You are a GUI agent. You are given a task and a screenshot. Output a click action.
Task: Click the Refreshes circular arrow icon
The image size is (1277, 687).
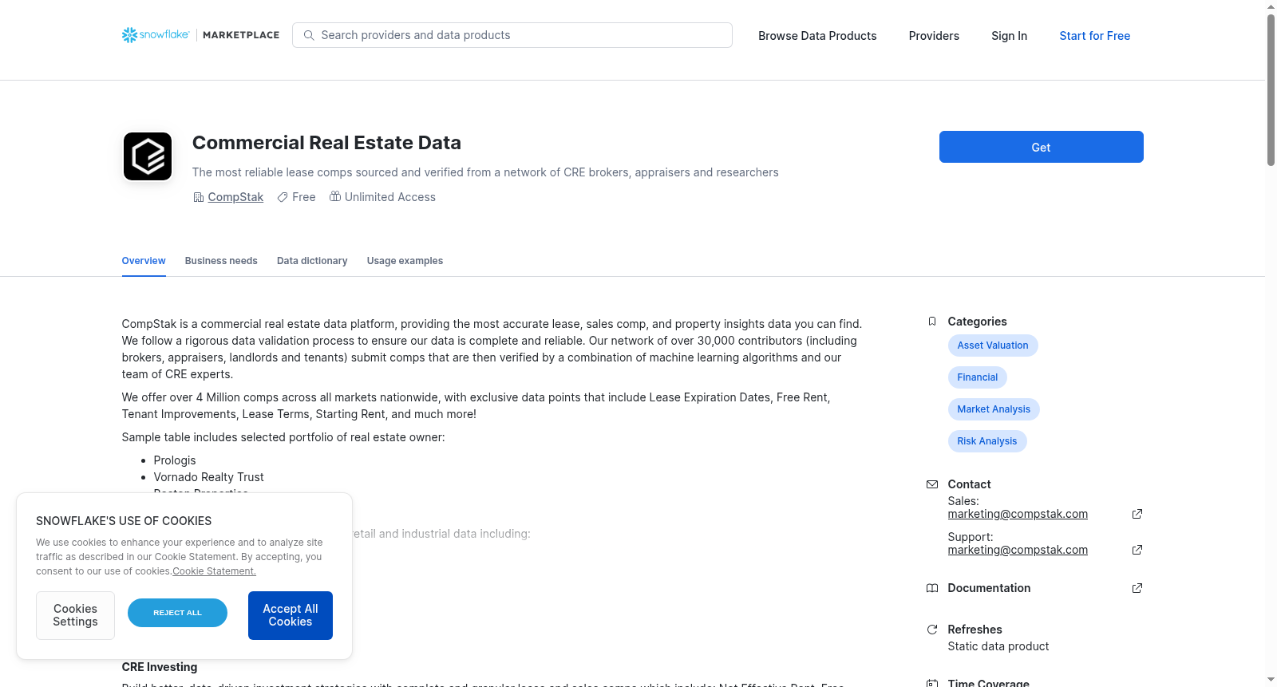coord(932,630)
